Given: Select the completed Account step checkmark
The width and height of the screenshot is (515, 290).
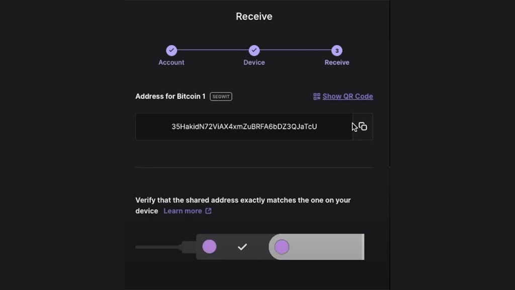Looking at the screenshot, I should click(171, 51).
